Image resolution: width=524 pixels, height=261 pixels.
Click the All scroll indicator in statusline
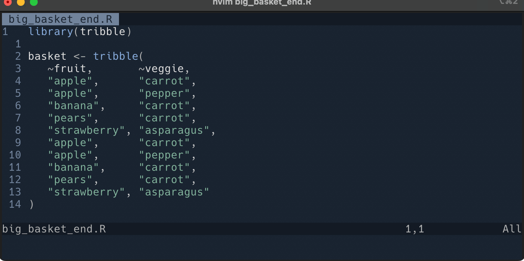512,229
